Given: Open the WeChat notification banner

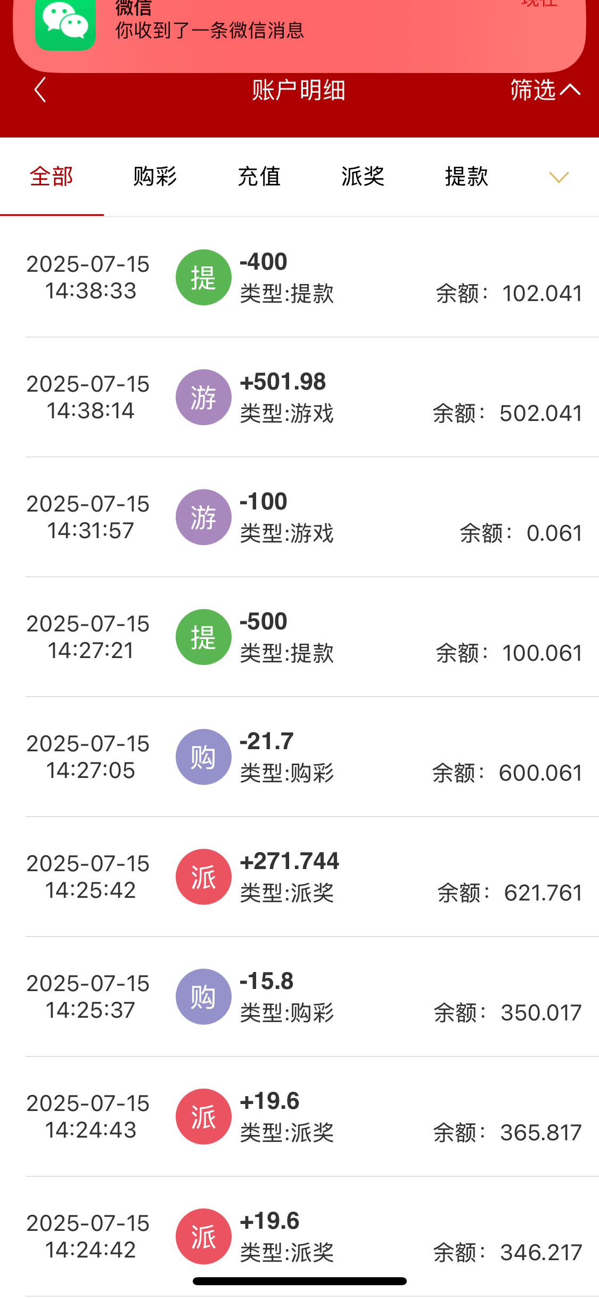Looking at the screenshot, I should (299, 29).
